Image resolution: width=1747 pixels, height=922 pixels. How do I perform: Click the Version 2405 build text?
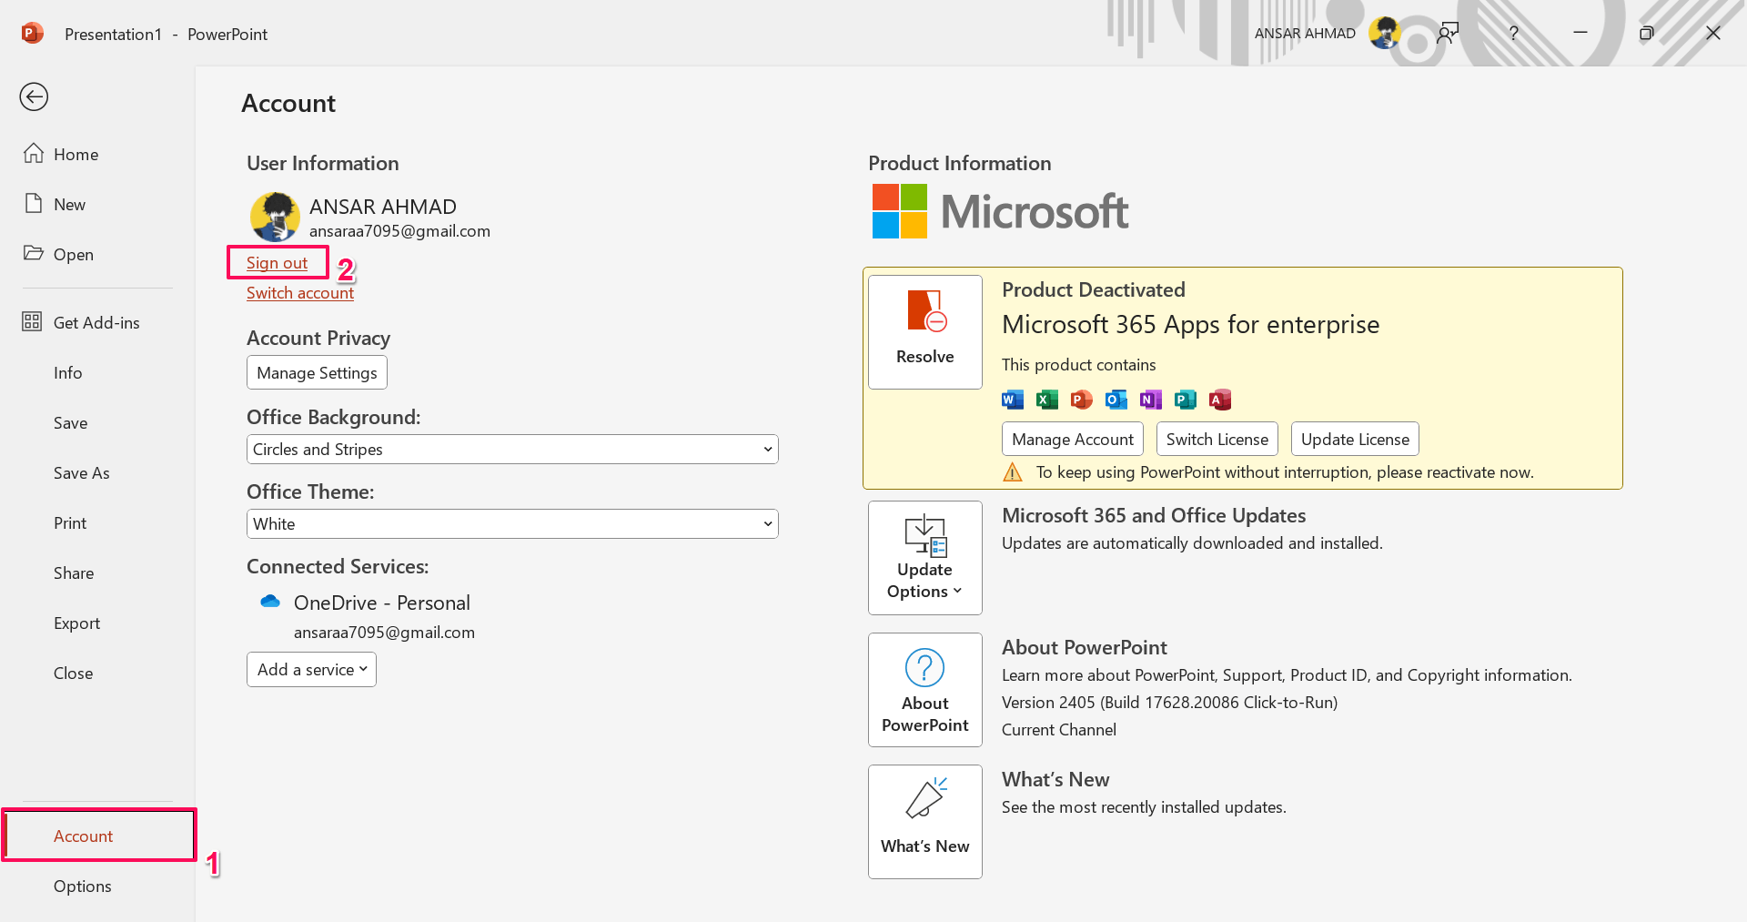point(1170,702)
